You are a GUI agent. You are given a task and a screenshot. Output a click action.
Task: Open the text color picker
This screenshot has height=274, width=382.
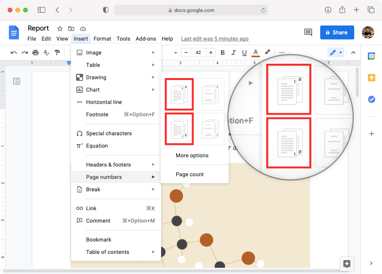[x=255, y=53]
